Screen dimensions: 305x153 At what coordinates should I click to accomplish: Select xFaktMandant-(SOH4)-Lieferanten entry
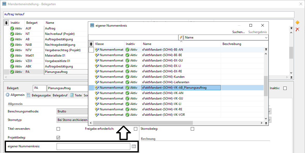tap(165, 82)
